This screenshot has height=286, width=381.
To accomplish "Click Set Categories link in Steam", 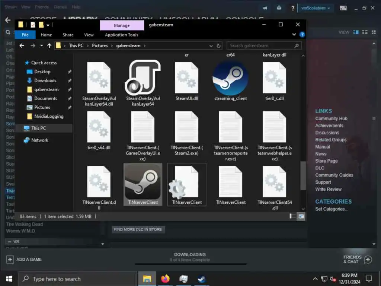I will [332, 209].
